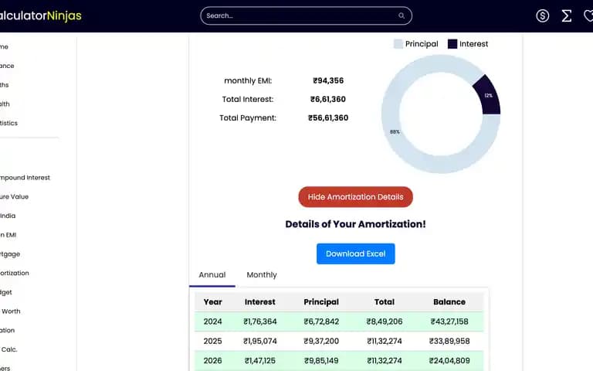Click the Balance column header
Viewport: 593px width, 371px height.
[x=449, y=301]
